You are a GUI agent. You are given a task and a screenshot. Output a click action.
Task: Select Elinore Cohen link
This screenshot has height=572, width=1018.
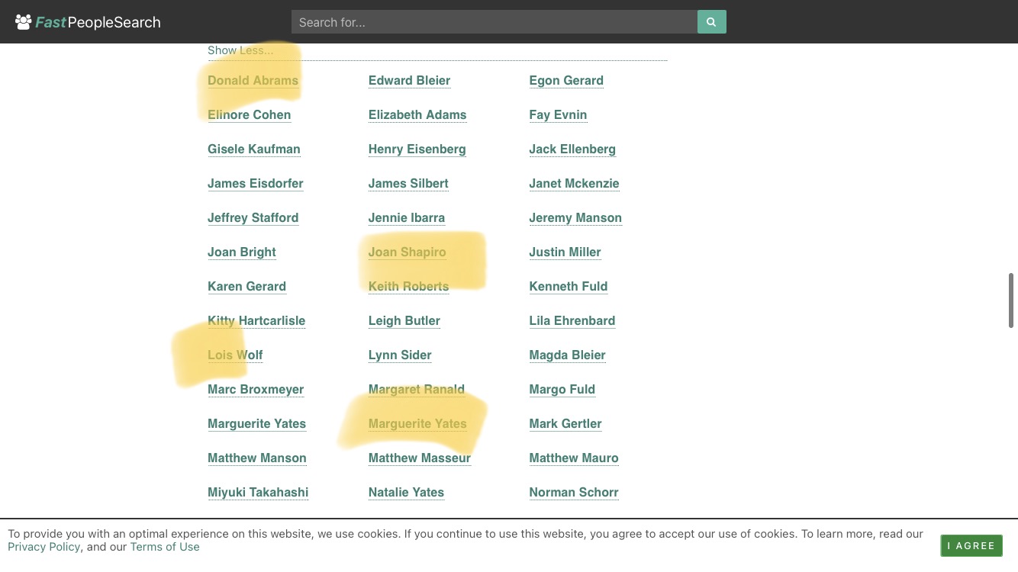[x=249, y=114]
